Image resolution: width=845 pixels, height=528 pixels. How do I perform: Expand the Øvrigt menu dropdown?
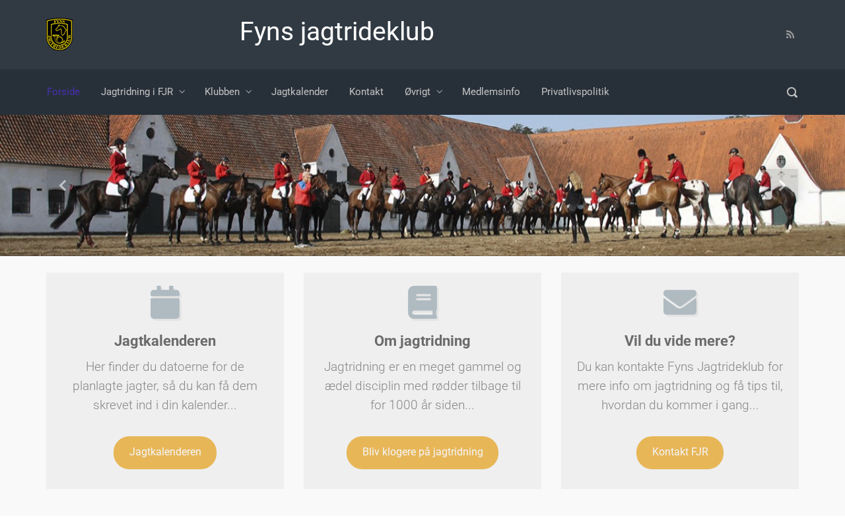(423, 92)
